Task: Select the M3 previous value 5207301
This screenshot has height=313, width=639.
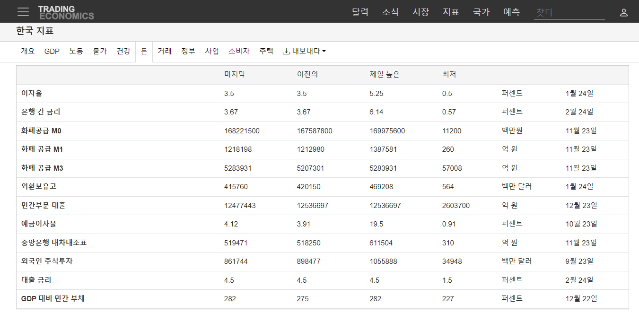Action: click(x=311, y=168)
